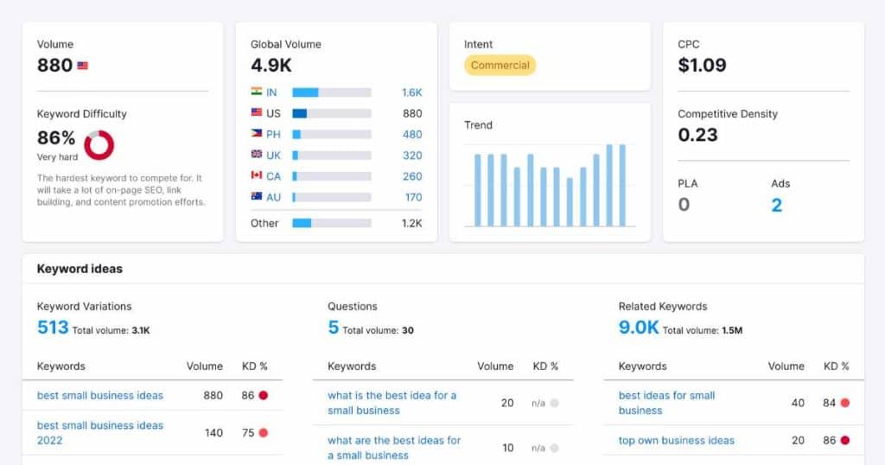The height and width of the screenshot is (465, 885).
Task: Click red KD dot for top own business ideas
Action: pyautogui.click(x=845, y=440)
